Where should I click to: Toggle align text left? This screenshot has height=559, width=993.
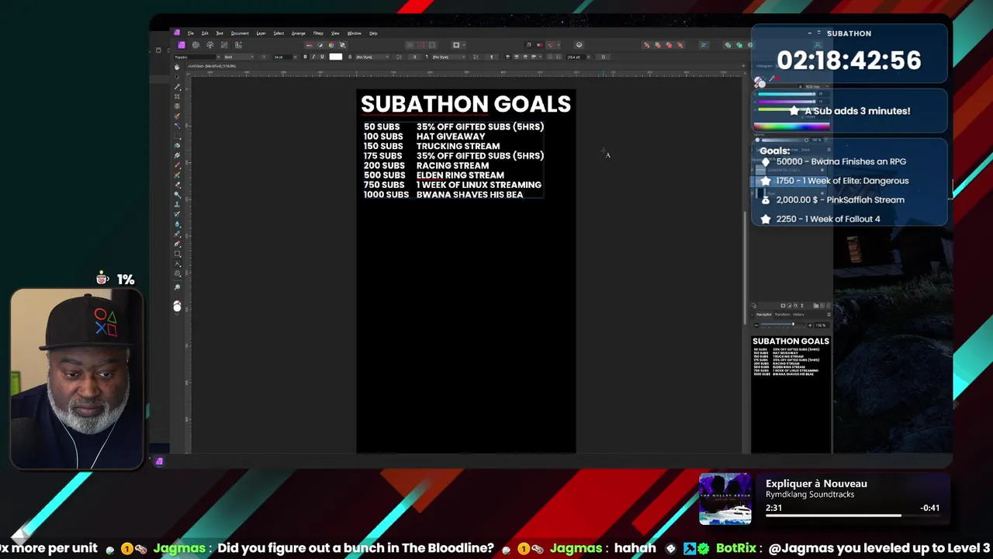click(x=507, y=57)
